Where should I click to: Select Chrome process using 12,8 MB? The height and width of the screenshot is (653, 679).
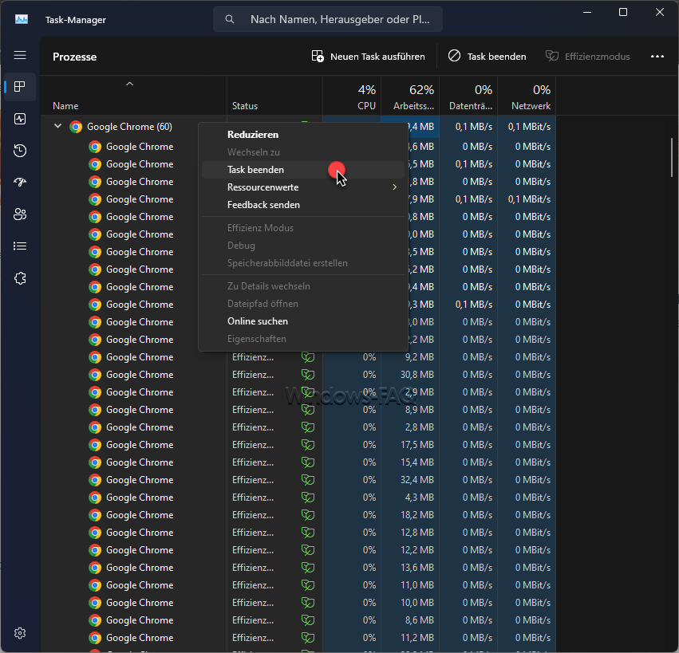tap(298, 533)
